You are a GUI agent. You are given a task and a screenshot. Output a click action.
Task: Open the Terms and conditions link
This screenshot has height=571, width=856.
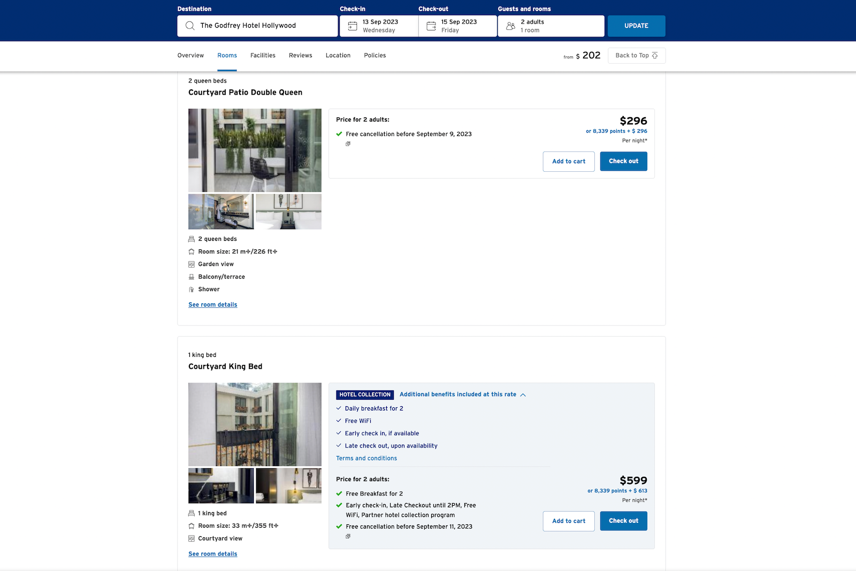[366, 458]
